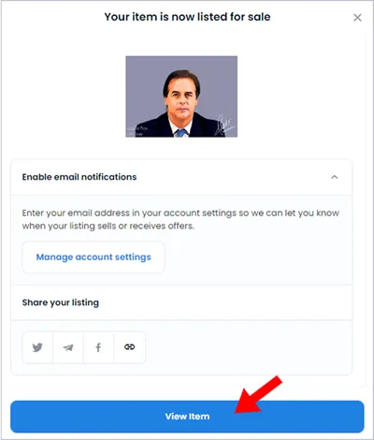The width and height of the screenshot is (374, 440).
Task: Click the 'Your item is now listed' title
Action: point(187,17)
